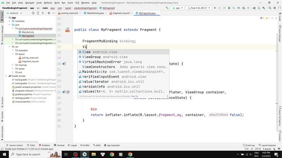Open IDE settings gear in top toolbar
282x158 pixels.
tap(275, 8)
